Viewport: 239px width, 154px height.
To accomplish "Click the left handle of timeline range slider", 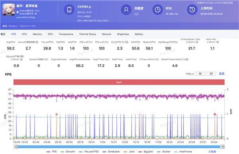I will point(16,147).
